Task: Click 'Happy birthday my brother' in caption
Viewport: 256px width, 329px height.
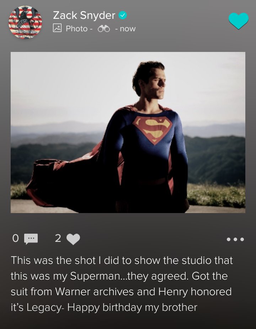Action: tap(132, 307)
